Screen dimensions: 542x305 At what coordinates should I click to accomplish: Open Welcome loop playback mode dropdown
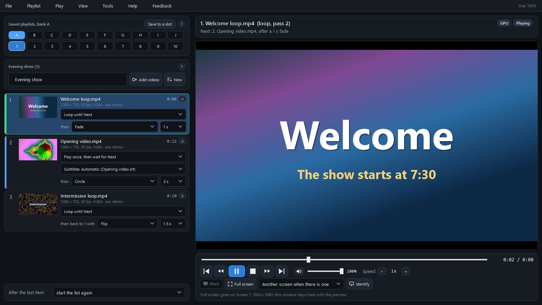(x=123, y=114)
